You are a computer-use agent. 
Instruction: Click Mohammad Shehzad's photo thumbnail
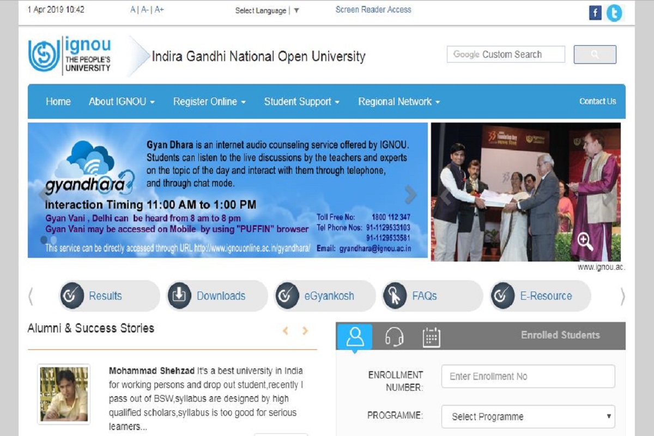pos(64,395)
